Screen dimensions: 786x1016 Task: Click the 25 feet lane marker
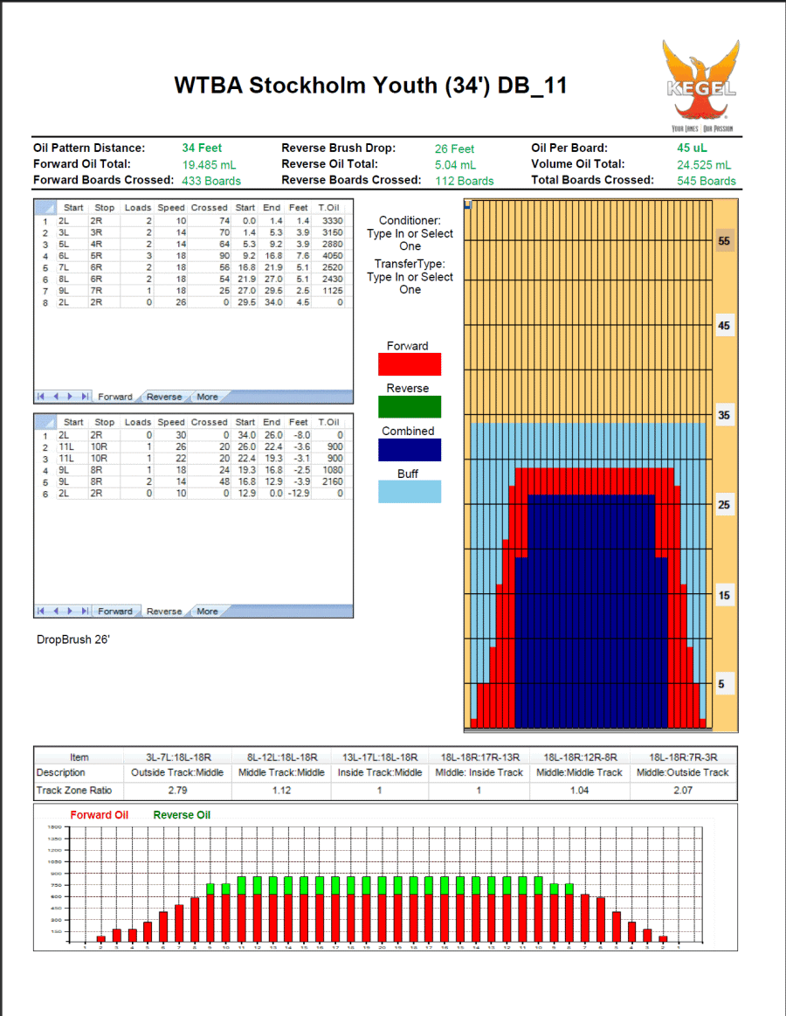pyautogui.click(x=724, y=504)
